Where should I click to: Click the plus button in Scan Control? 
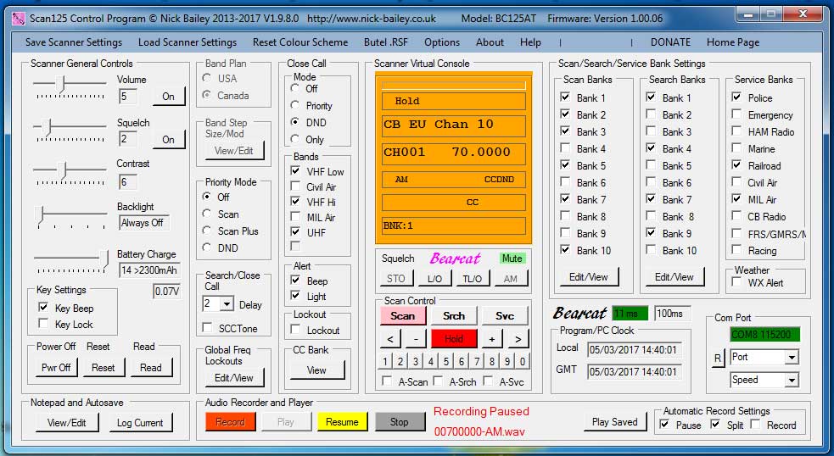[x=492, y=338]
